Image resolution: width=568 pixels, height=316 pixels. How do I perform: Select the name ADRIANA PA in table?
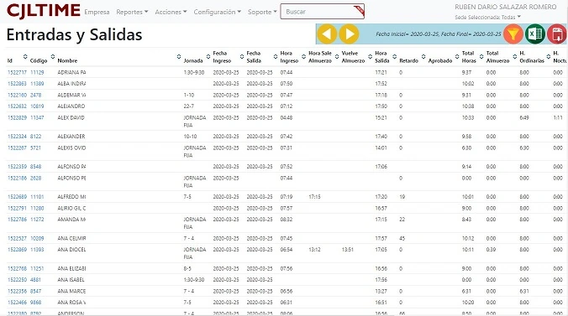click(x=71, y=72)
